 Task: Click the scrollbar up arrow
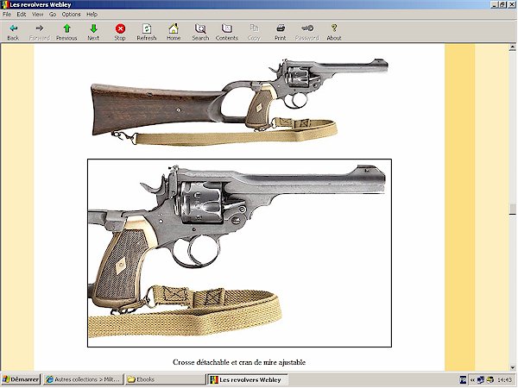pyautogui.click(x=512, y=47)
